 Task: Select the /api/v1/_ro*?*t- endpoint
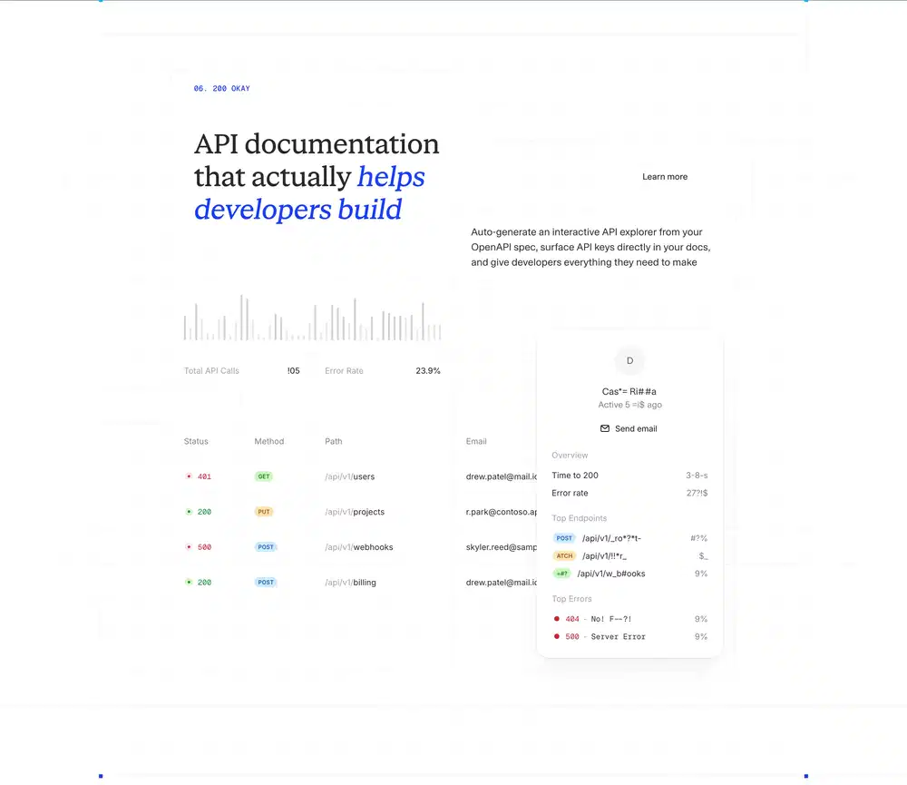611,538
